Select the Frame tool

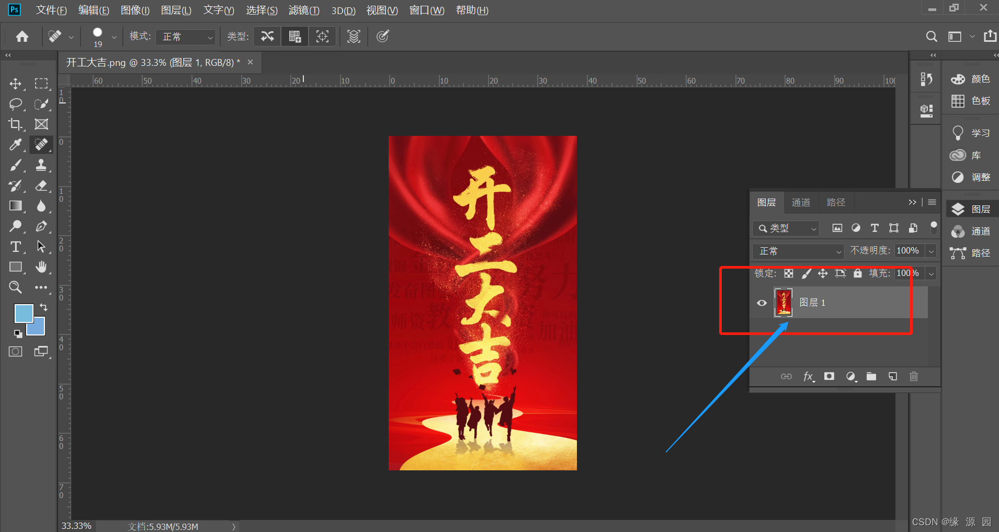pyautogui.click(x=41, y=124)
